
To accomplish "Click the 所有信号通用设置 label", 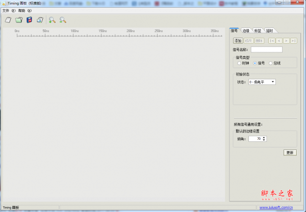I will tap(248, 125).
